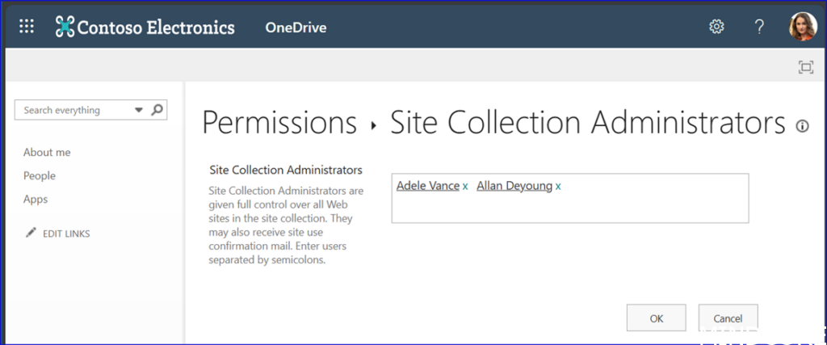Expand the search scope dropdown arrow
Image resolution: width=827 pixels, height=345 pixels.
(138, 110)
